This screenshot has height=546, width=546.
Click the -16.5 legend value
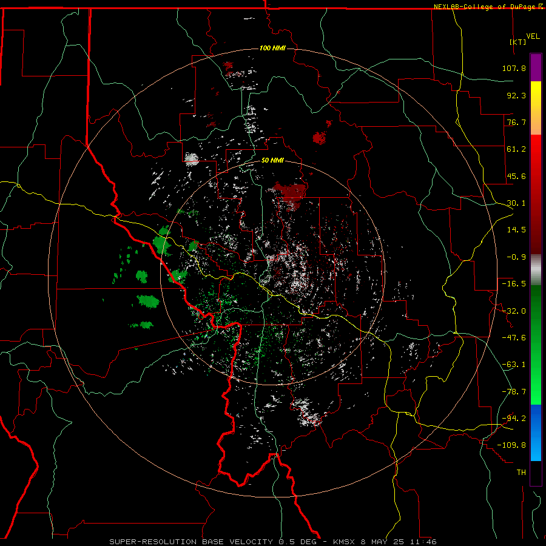[514, 284]
